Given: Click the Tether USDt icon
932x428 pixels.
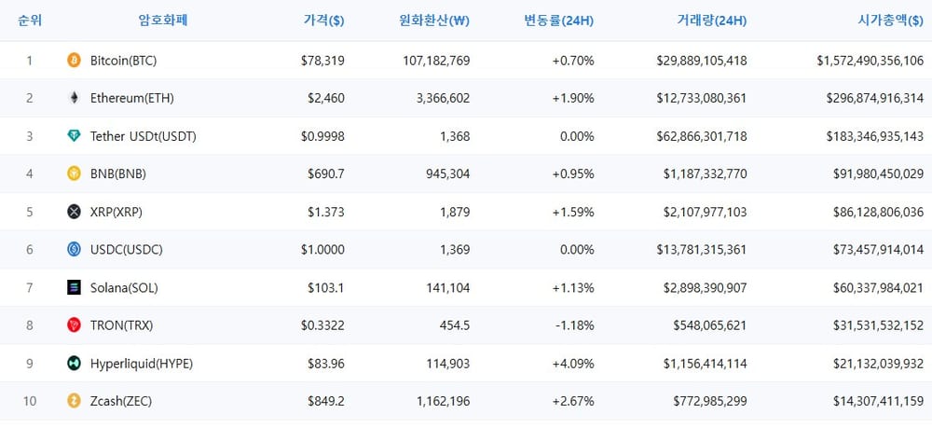Looking at the screenshot, I should tap(74, 136).
